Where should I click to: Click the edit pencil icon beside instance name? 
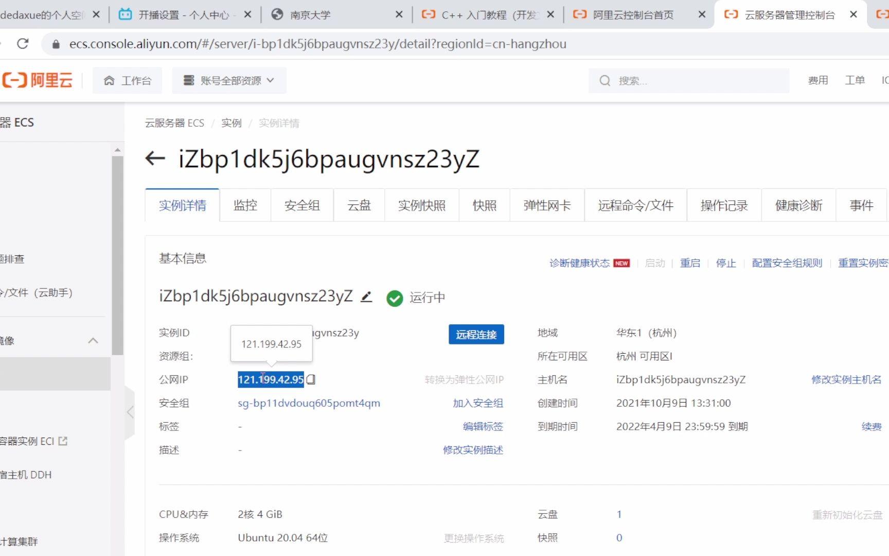coord(366,297)
